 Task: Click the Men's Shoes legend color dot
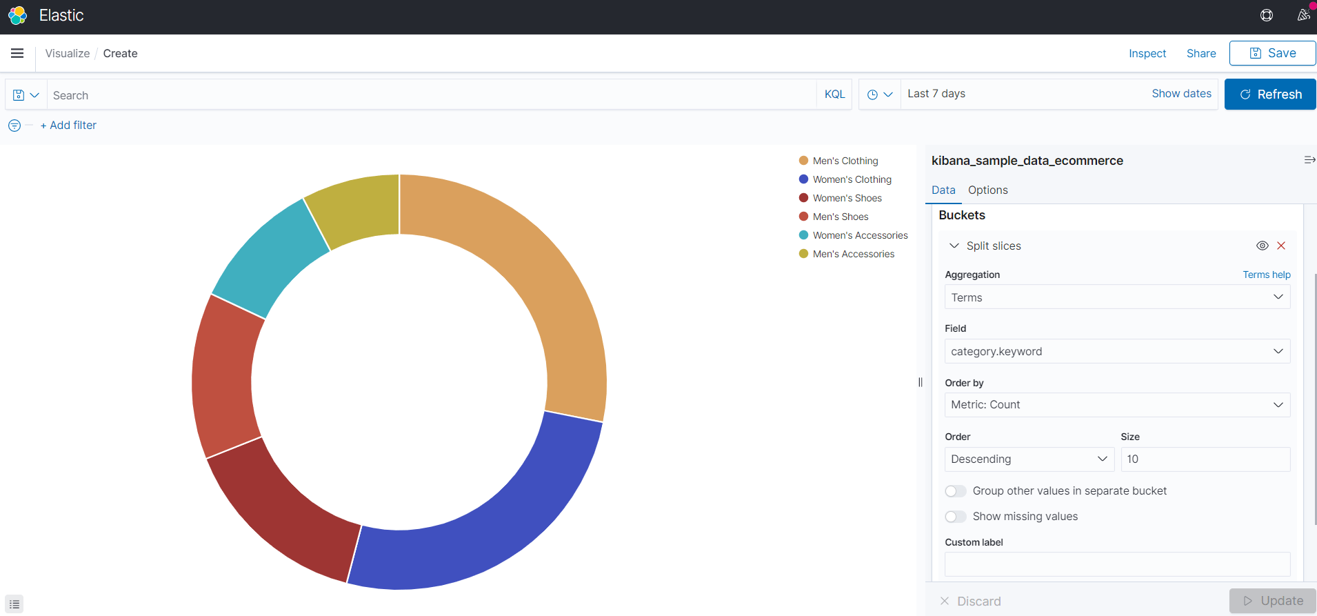(x=803, y=217)
